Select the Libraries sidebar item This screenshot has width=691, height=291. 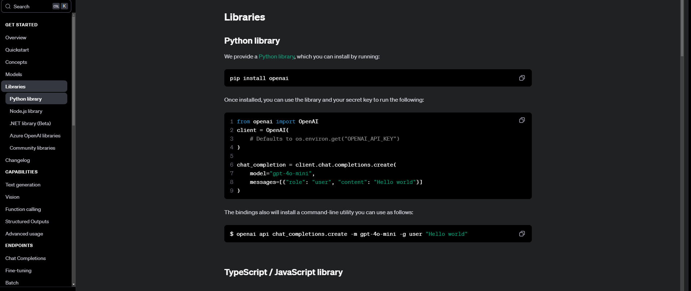(34, 87)
